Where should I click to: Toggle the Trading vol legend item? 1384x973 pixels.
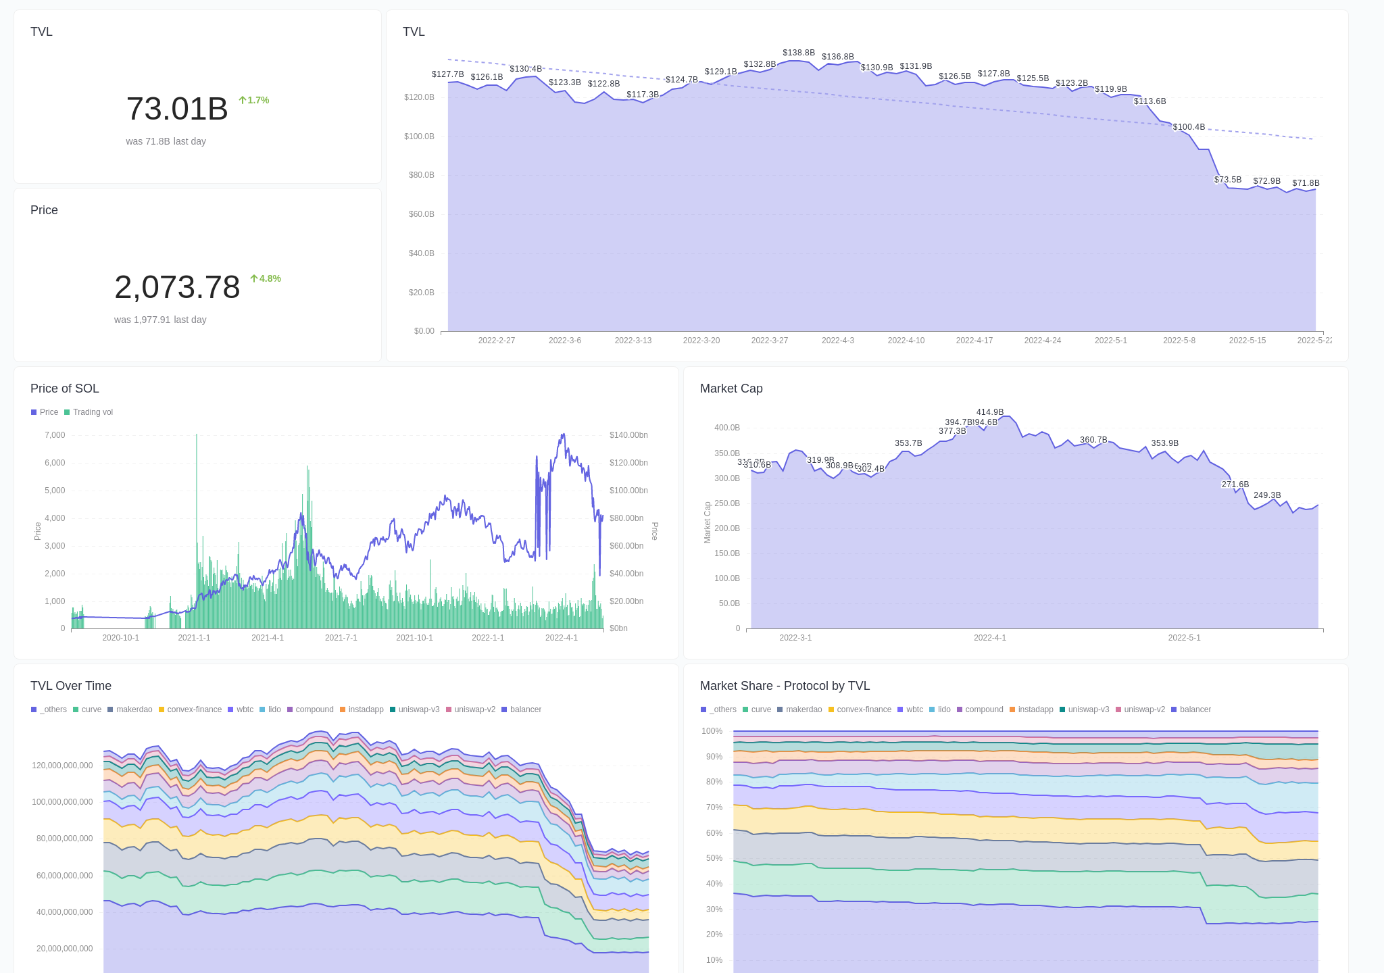click(x=89, y=412)
